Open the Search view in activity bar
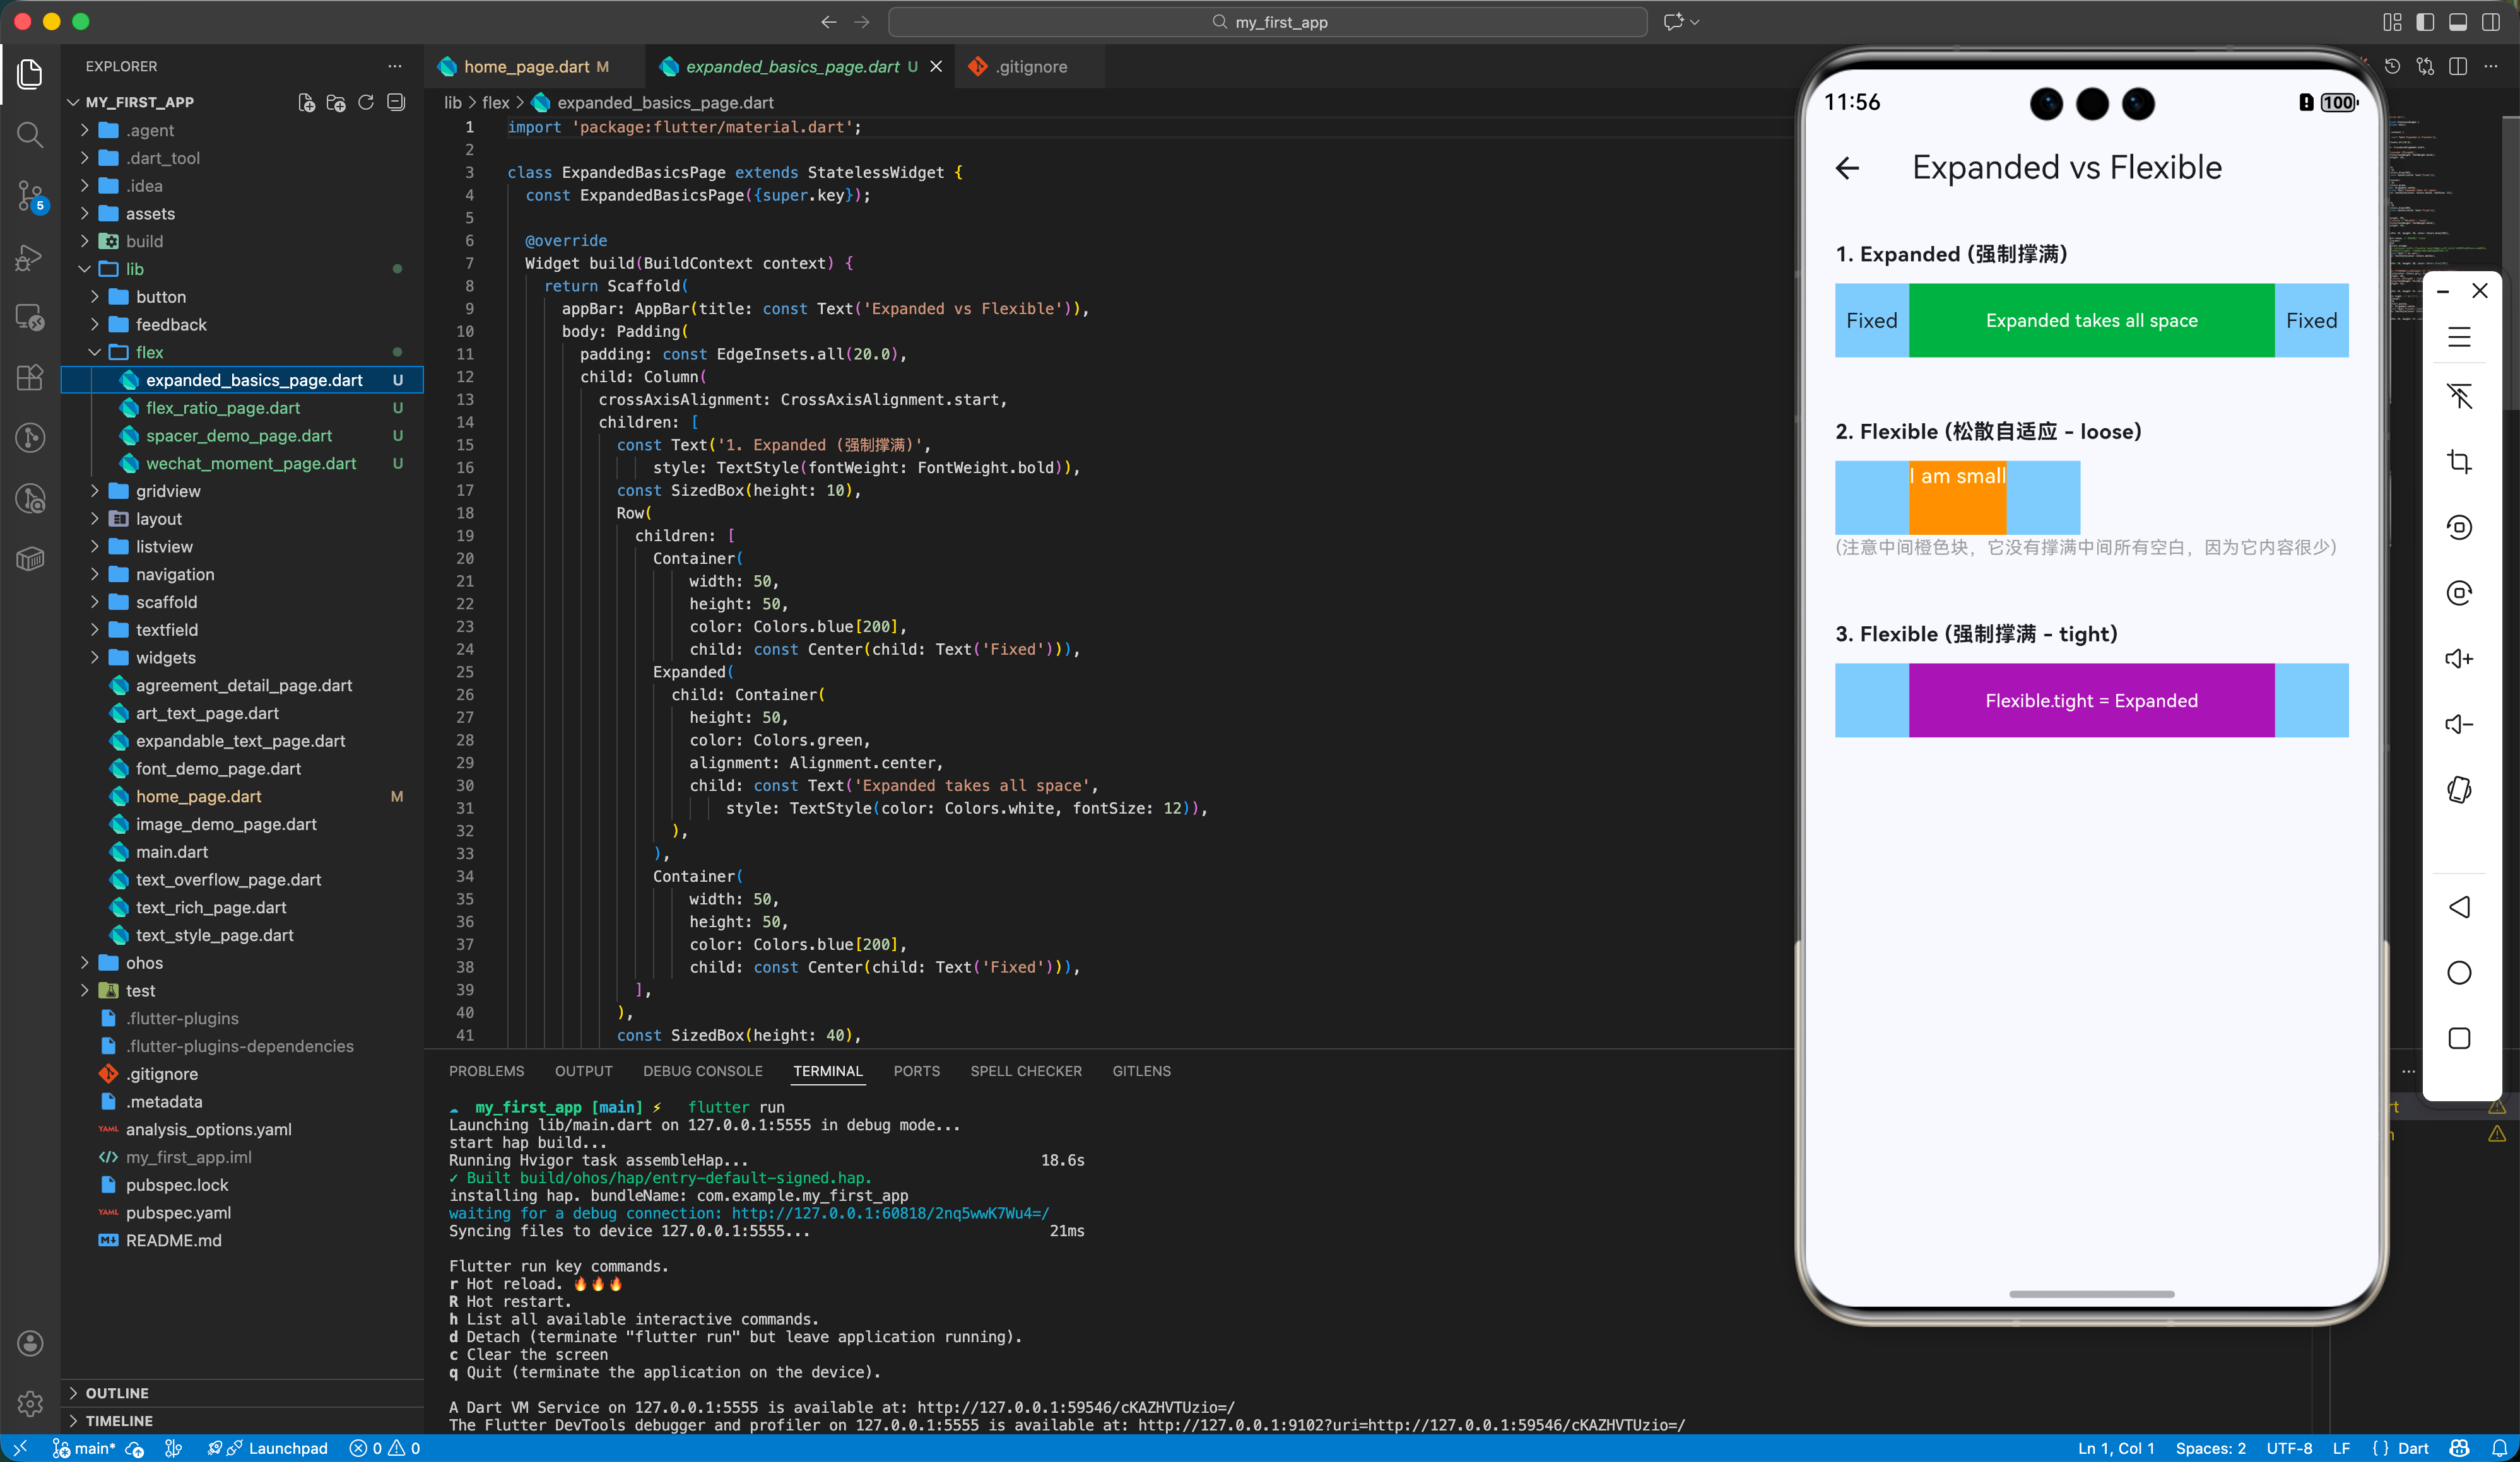The height and width of the screenshot is (1462, 2520). [x=30, y=135]
